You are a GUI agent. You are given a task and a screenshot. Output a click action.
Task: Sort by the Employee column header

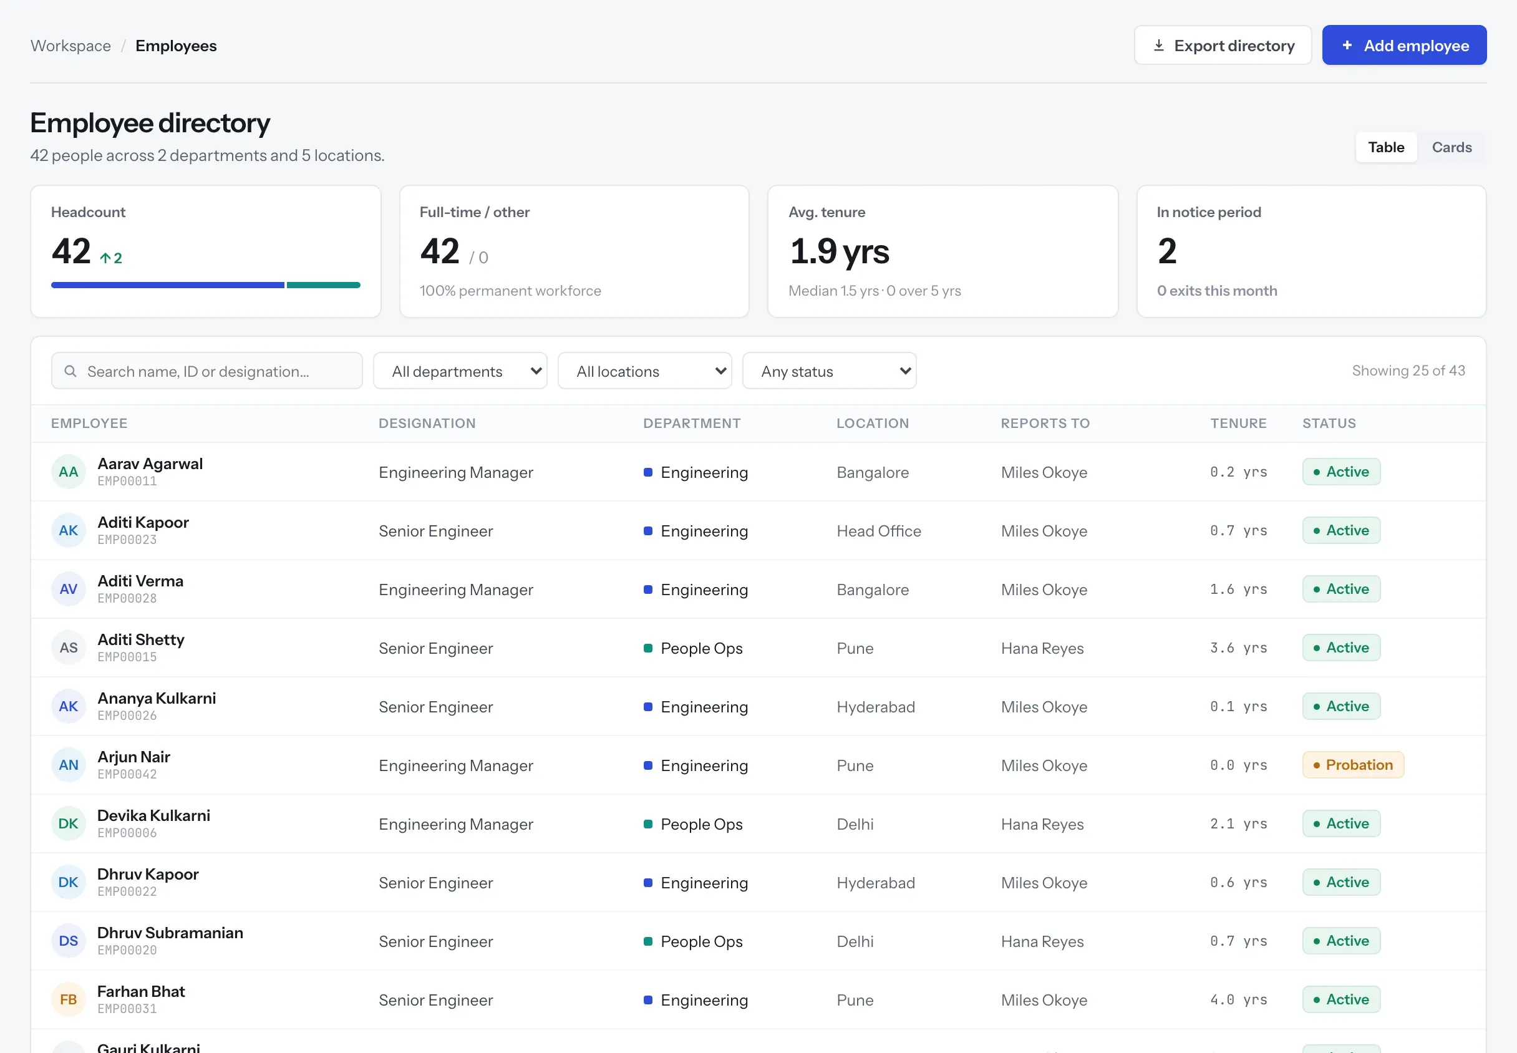coord(89,424)
